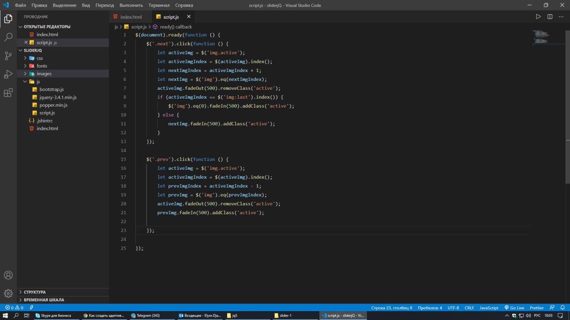
Task: Expand the images folder
Action: pos(44,74)
